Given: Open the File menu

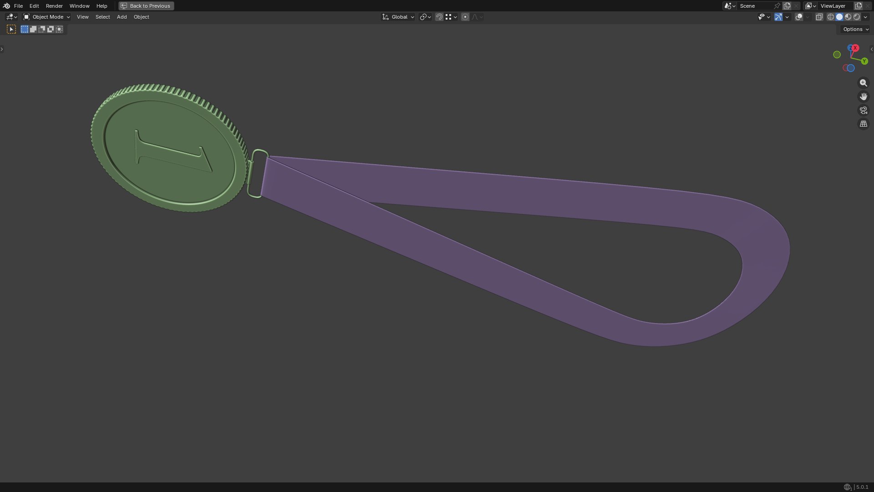Looking at the screenshot, I should (18, 6).
